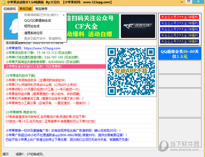Image resolution: width=205 pixels, height=157 pixels.
Task: Open CF游戏一局=5元 ad row
Action: pyautogui.click(x=80, y=121)
